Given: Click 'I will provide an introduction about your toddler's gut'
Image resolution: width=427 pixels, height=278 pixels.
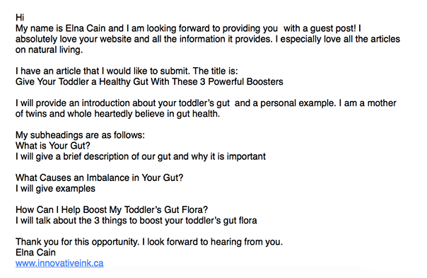Looking at the screenshot, I should click(x=123, y=103).
